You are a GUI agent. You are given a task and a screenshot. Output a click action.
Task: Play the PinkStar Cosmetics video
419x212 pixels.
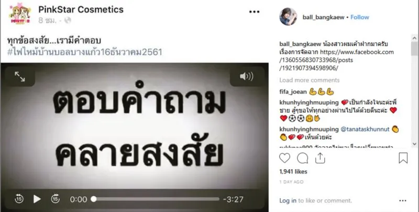[x=37, y=199]
